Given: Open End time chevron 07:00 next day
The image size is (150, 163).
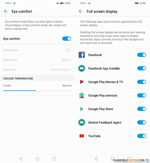Looking at the screenshot, I should coord(70,69).
